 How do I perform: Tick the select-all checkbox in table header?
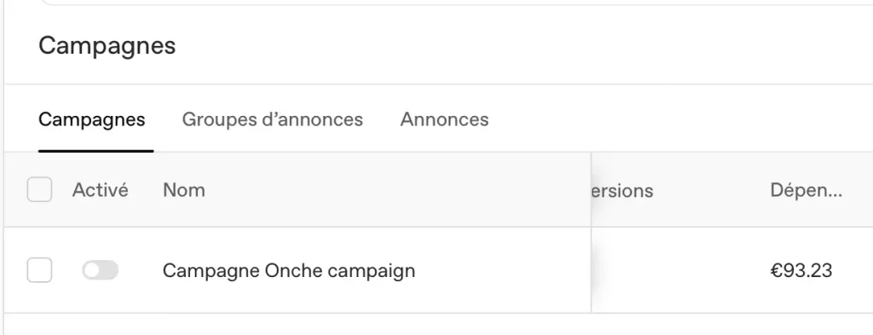point(39,190)
